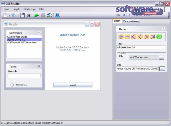Move the item forward with the right arrow icon
The image size is (171, 126).
pos(146,37)
